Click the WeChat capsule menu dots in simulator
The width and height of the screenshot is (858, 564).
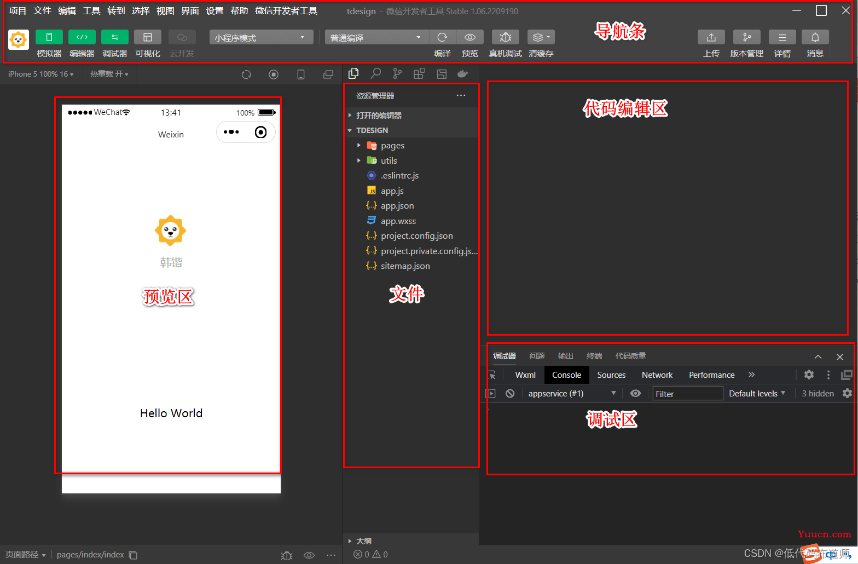tap(231, 132)
